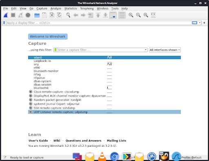
Task: Open the Edit menu
Action: (14, 9)
